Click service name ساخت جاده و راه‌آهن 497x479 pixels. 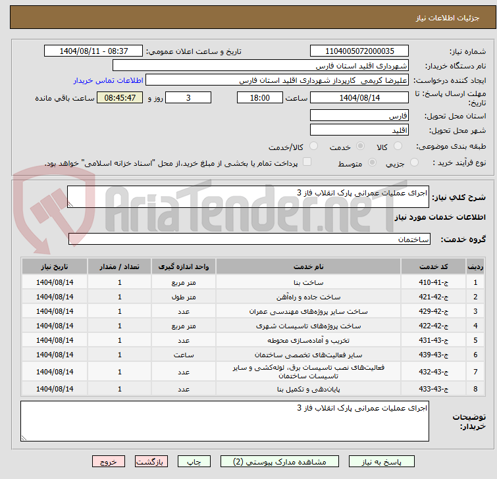309,297
